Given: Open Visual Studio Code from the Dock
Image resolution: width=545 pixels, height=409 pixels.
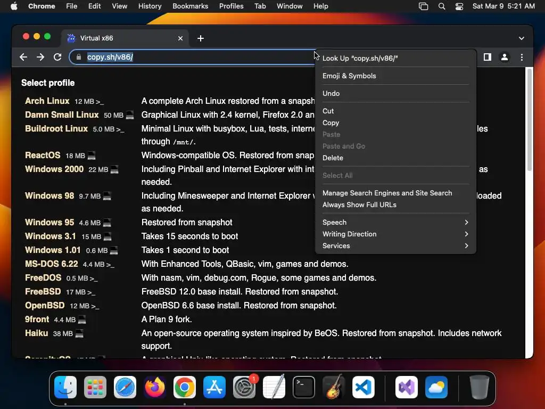Looking at the screenshot, I should pyautogui.click(x=364, y=387).
